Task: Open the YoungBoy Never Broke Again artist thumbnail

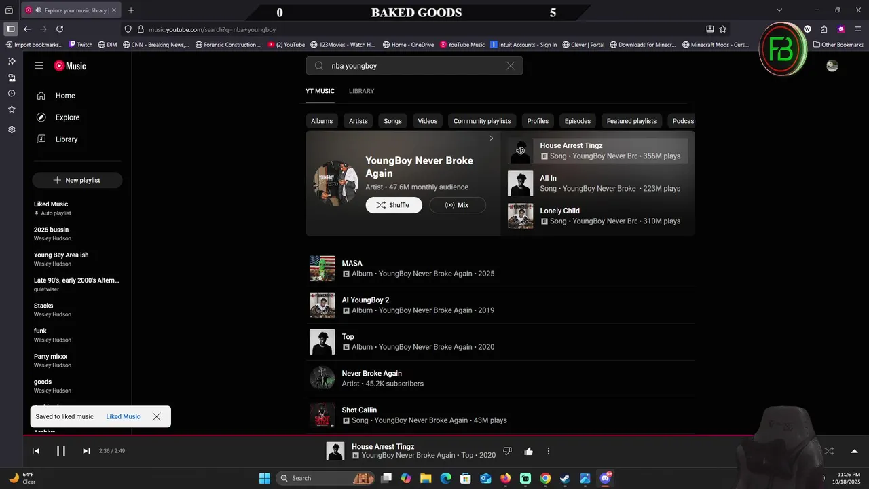Action: pyautogui.click(x=335, y=183)
